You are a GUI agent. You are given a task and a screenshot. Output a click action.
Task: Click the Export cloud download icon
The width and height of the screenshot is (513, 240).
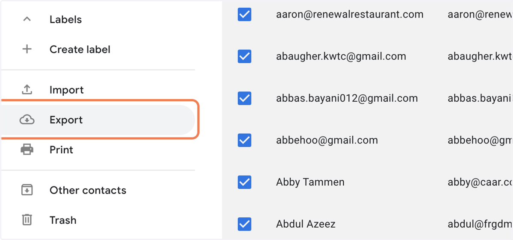[27, 120]
